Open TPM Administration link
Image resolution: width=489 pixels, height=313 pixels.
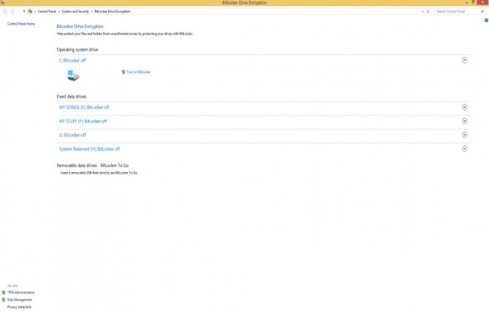click(x=21, y=292)
